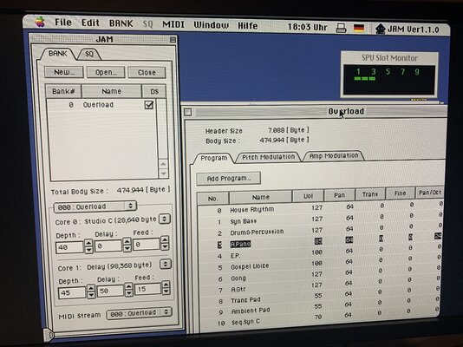Image resolution: width=463 pixels, height=347 pixels.
Task: Click the bank list scroll down arrow
Action: tap(163, 173)
